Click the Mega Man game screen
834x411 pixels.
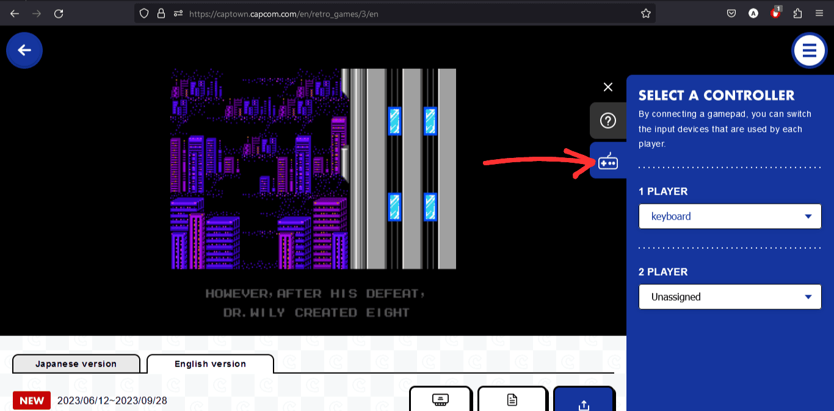coord(313,169)
